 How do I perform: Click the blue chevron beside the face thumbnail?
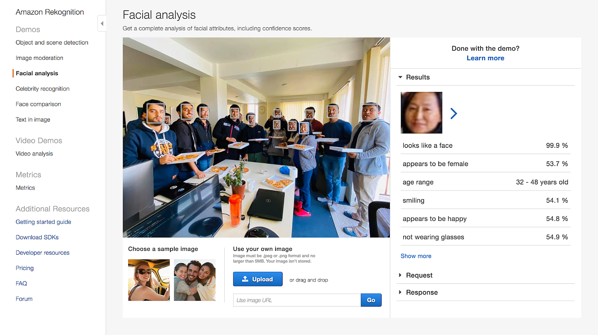pos(454,113)
